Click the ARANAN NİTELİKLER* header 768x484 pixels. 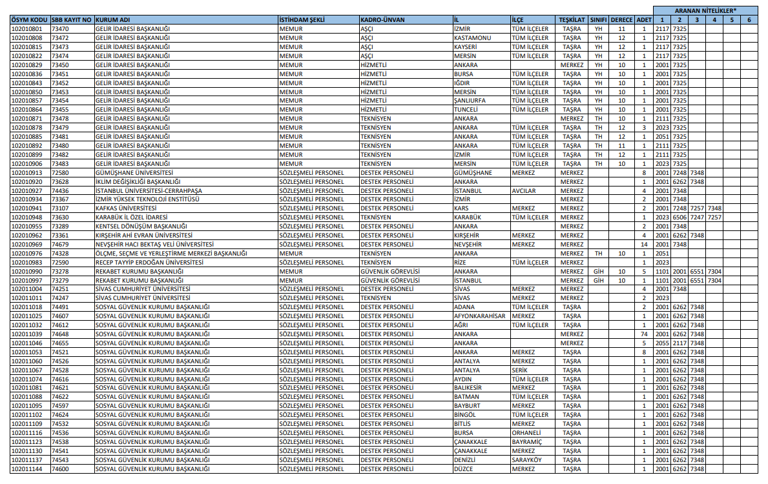[705, 11]
